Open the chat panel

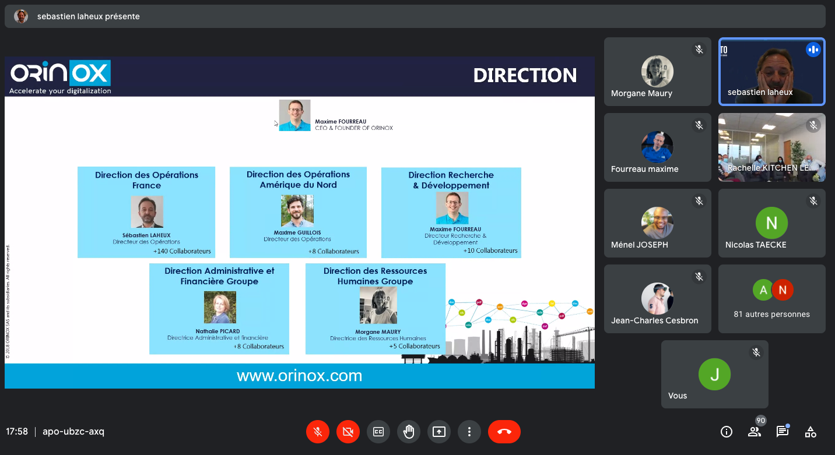(x=783, y=432)
